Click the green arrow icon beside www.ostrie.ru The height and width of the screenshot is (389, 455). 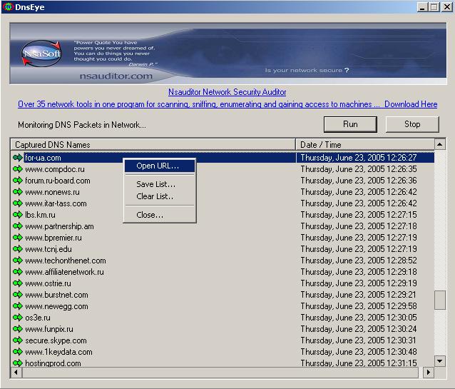[18, 283]
